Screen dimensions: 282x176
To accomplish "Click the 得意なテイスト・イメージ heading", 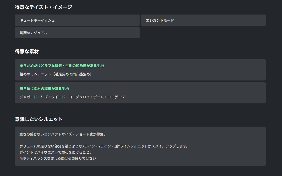I will [43, 7].
